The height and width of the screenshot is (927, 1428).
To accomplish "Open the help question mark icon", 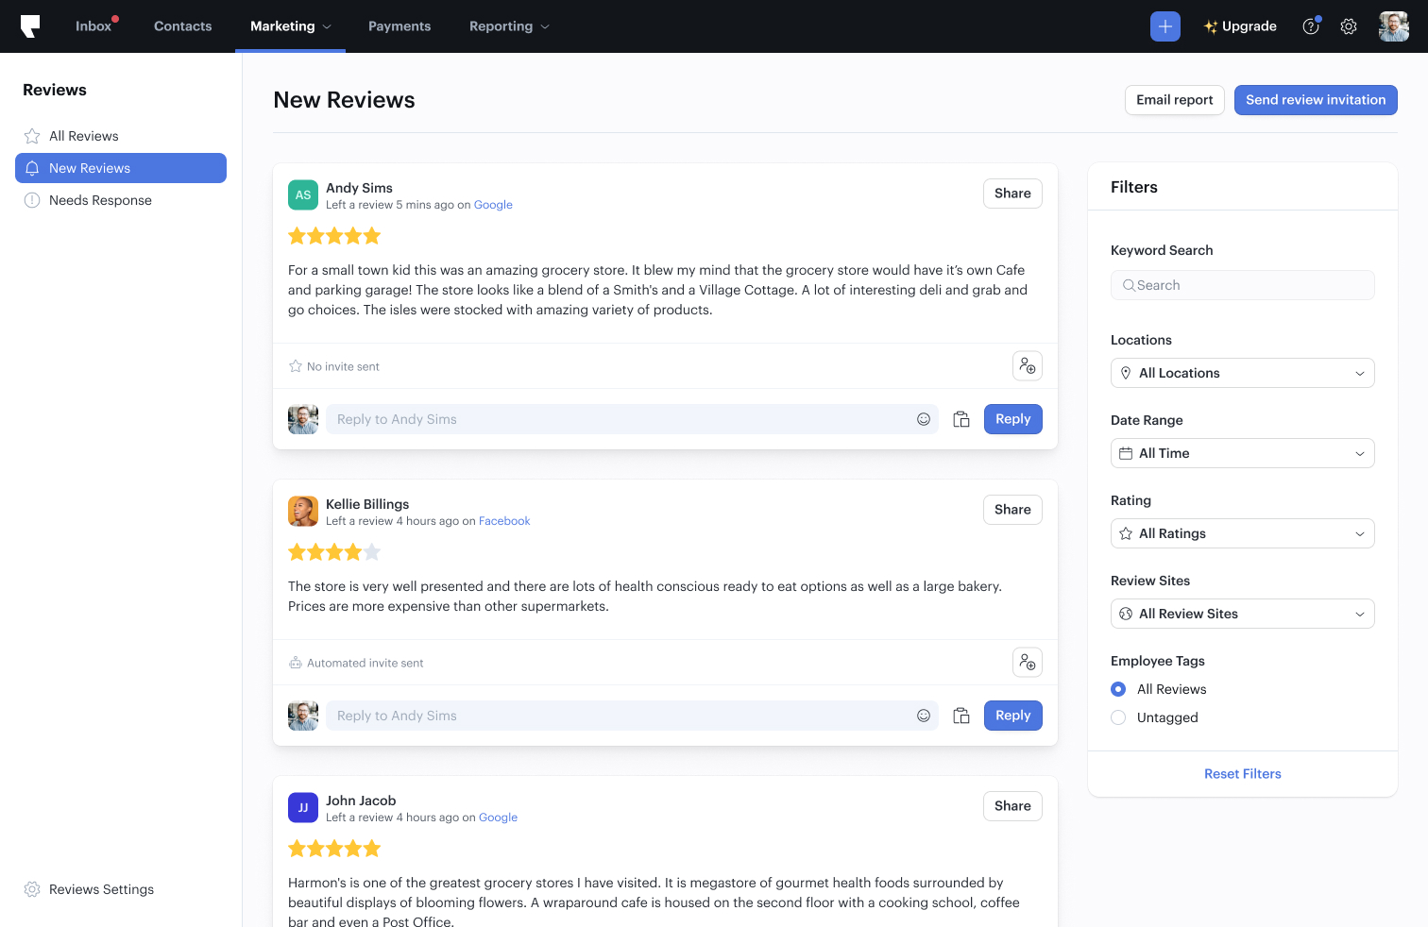I will click(1311, 26).
